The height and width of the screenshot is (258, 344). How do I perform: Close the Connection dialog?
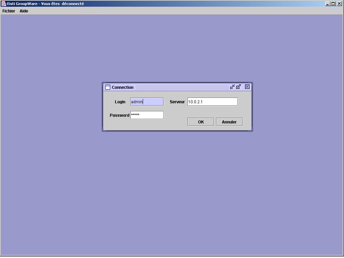[247, 87]
